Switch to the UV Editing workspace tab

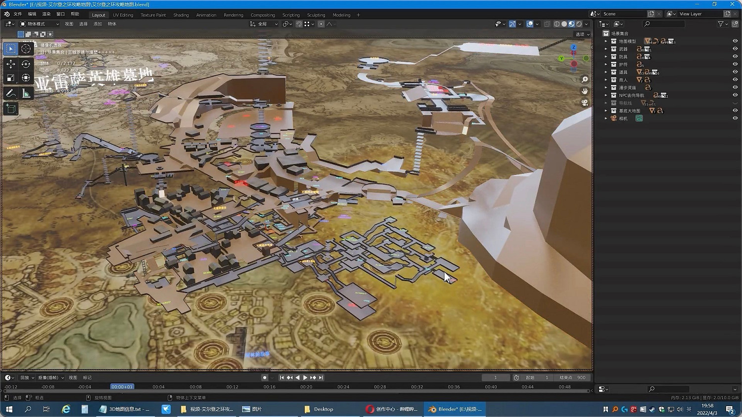click(123, 15)
